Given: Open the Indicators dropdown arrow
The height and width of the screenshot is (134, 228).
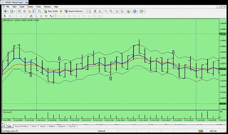Looking at the screenshot, I should pyautogui.click(x=131, y=11).
